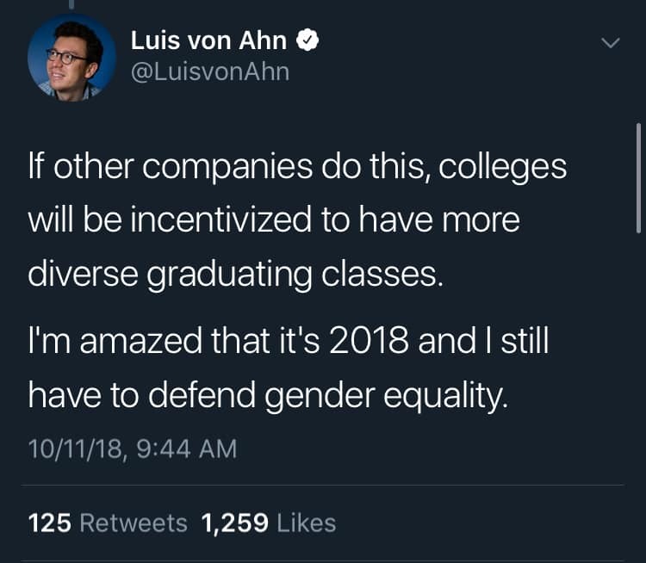Image resolution: width=646 pixels, height=563 pixels.
Task: View the 1,259 Likes list
Action: (x=268, y=523)
